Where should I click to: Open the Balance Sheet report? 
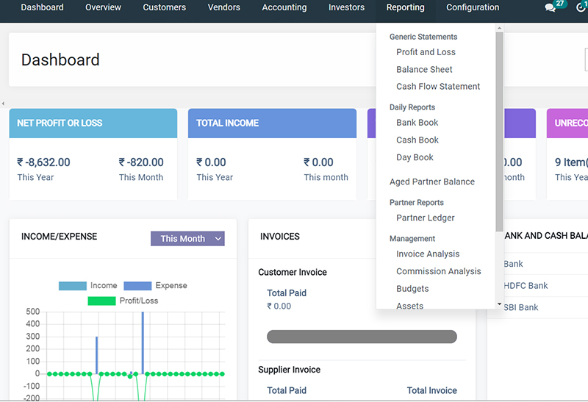click(424, 69)
